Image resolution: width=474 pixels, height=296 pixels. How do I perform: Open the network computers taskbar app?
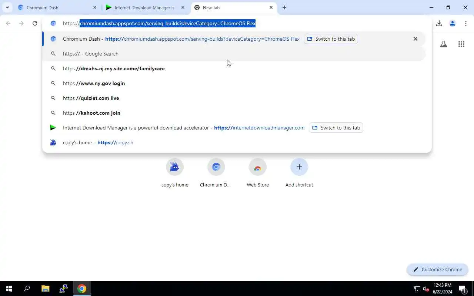click(64, 289)
